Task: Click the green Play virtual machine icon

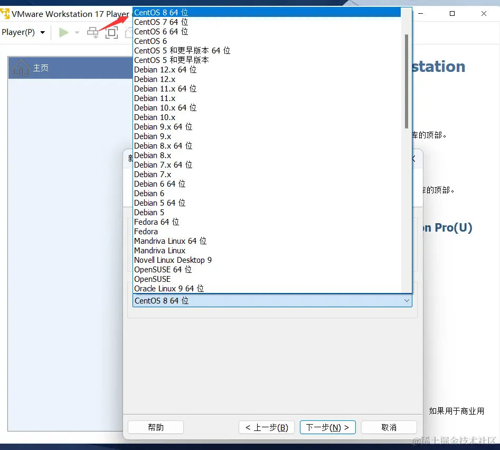Action: pyautogui.click(x=64, y=32)
